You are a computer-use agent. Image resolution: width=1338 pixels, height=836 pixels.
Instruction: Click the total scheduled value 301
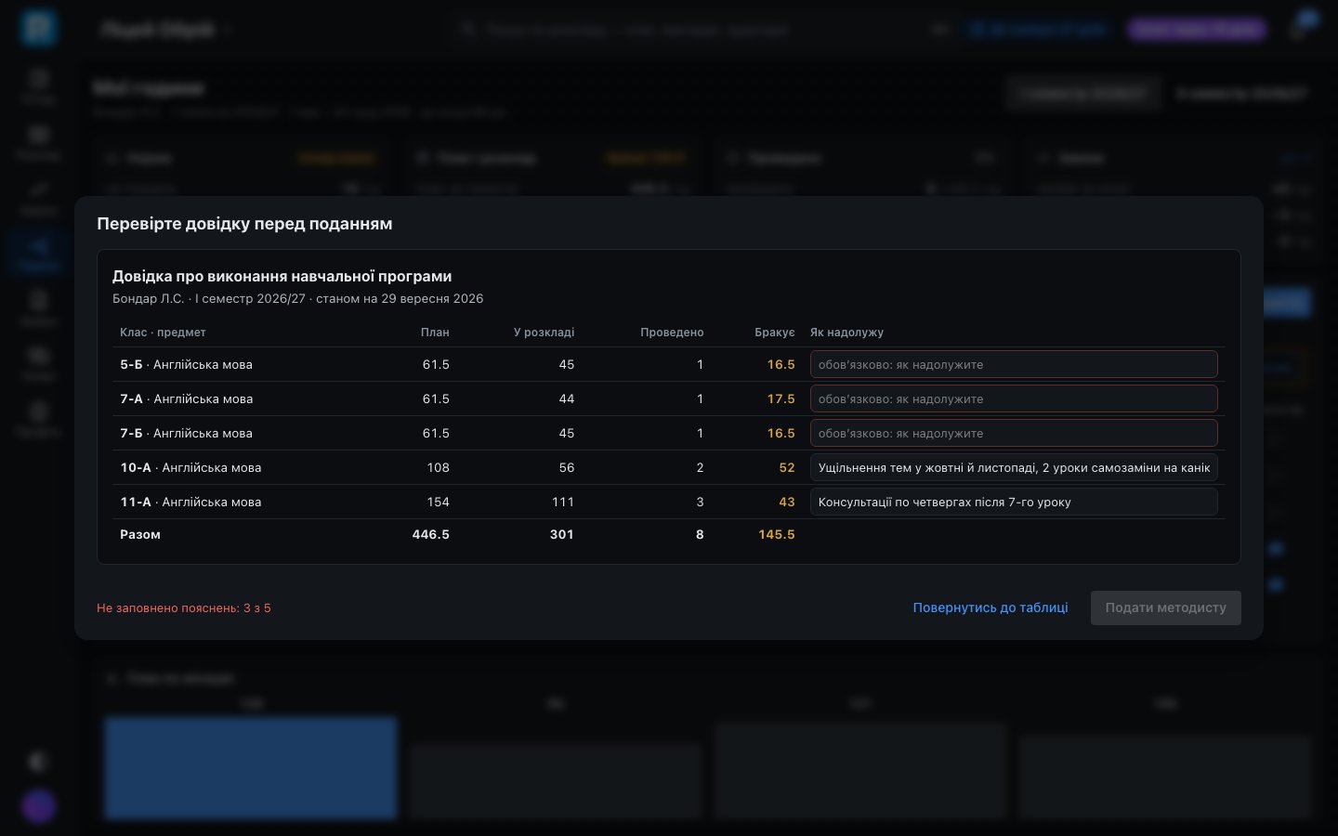(562, 534)
